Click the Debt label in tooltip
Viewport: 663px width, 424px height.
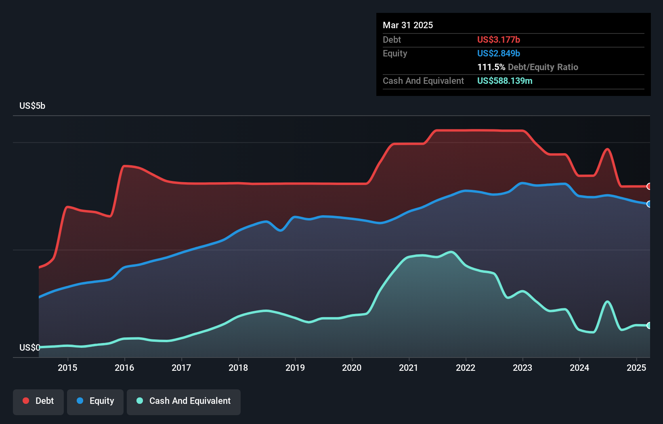click(392, 39)
